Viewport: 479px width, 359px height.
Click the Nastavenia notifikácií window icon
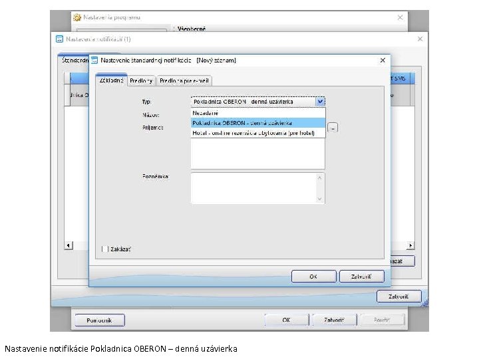(60, 39)
